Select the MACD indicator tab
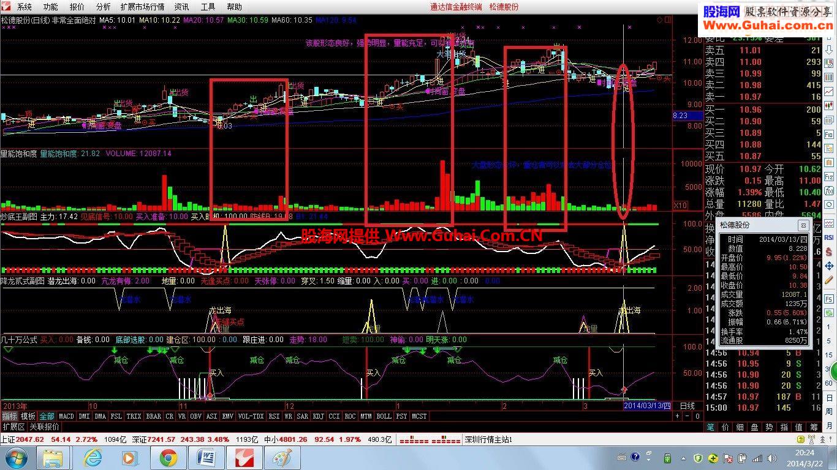 click(66, 416)
